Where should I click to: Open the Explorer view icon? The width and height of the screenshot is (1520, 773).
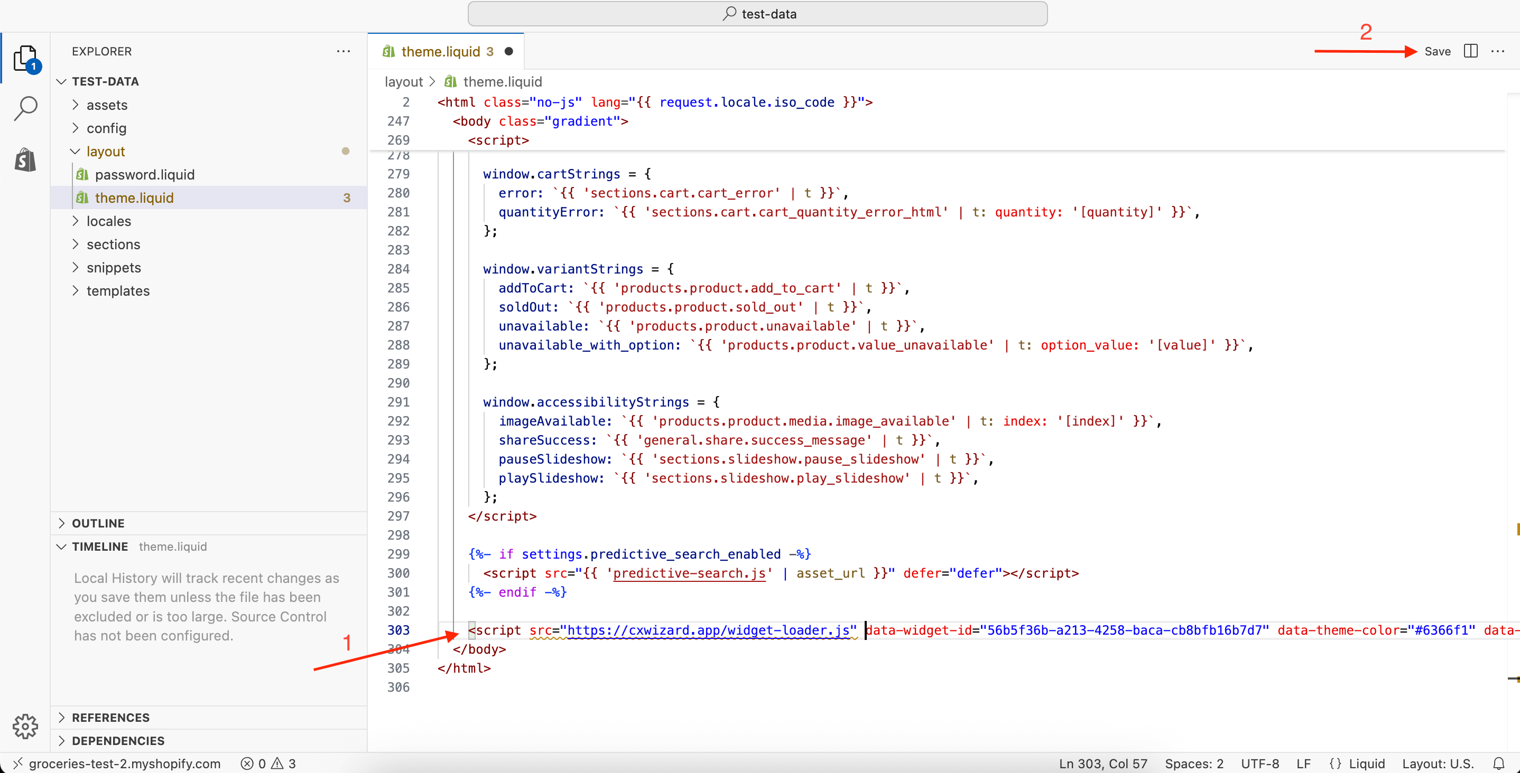25,59
